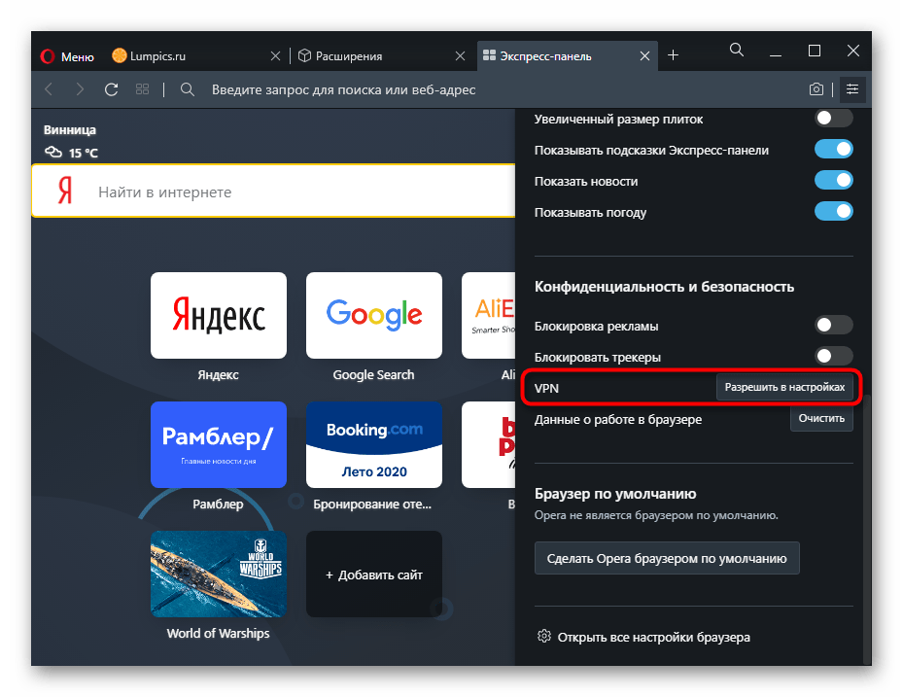The width and height of the screenshot is (903, 697).
Task: Close the Расширения tab
Action: pyautogui.click(x=460, y=55)
